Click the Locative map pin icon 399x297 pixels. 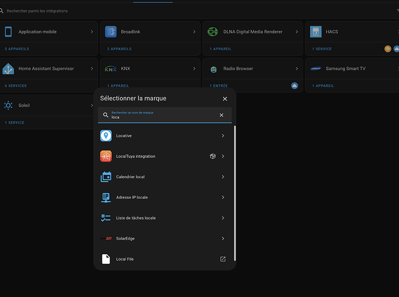point(106,135)
